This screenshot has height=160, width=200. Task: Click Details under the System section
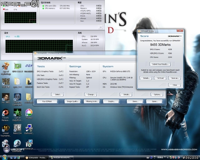point(126,95)
